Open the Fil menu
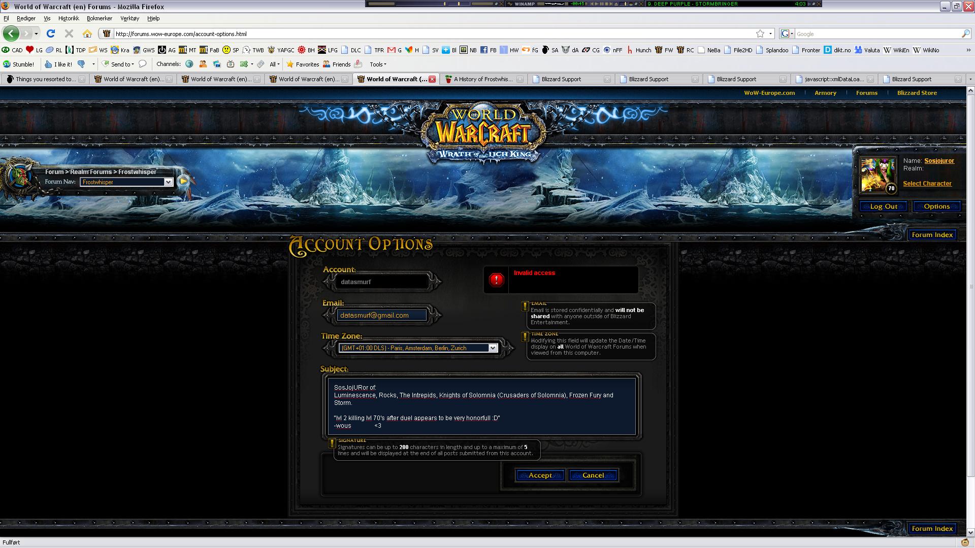Image resolution: width=975 pixels, height=548 pixels. click(6, 18)
